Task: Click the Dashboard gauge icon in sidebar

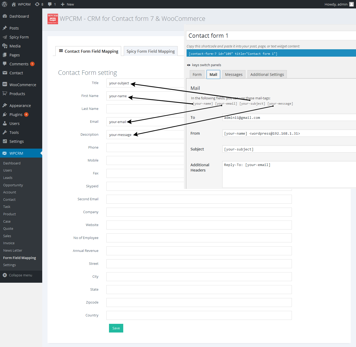Action: click(x=5, y=16)
